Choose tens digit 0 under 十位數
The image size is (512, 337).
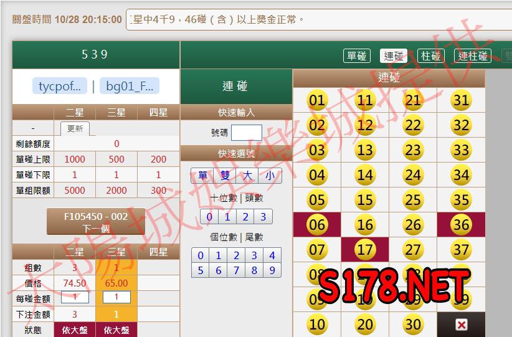[209, 217]
